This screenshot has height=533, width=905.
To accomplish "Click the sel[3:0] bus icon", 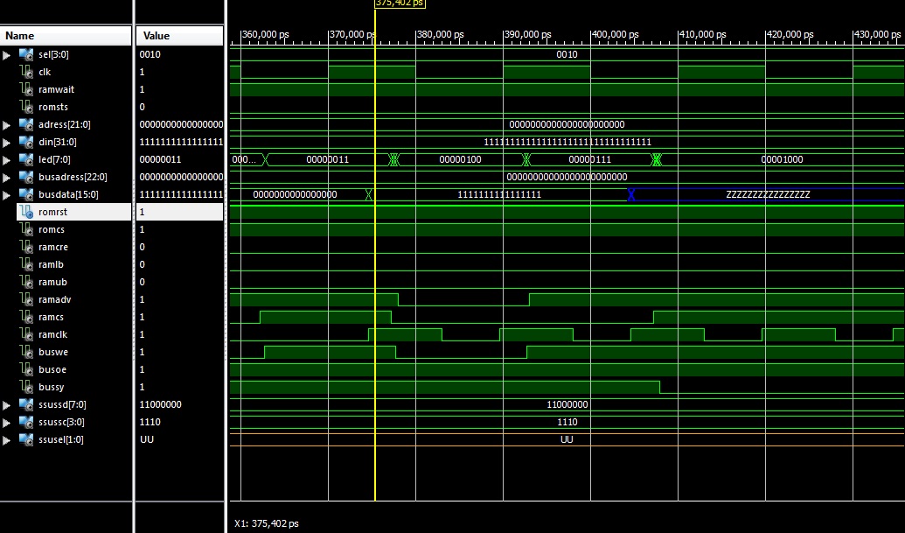I will coord(26,54).
